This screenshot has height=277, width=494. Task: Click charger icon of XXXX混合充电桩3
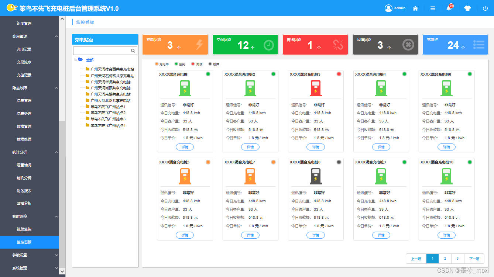[316, 88]
